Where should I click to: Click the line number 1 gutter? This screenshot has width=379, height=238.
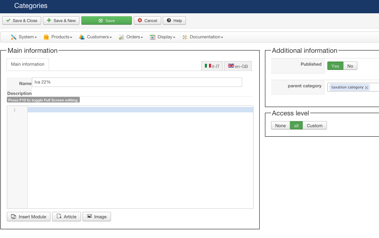[x=14, y=110]
